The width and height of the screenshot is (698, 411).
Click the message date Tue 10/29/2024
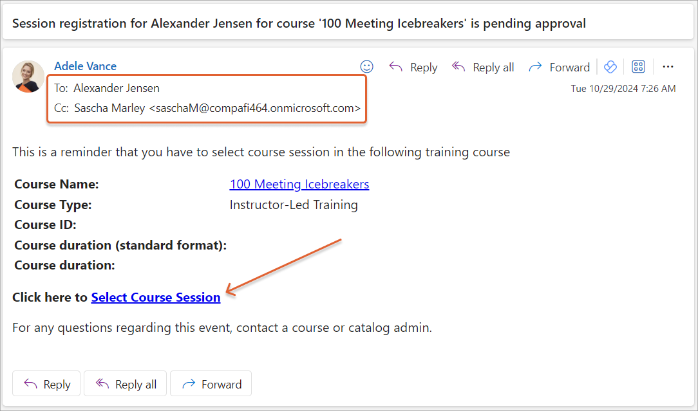point(623,89)
